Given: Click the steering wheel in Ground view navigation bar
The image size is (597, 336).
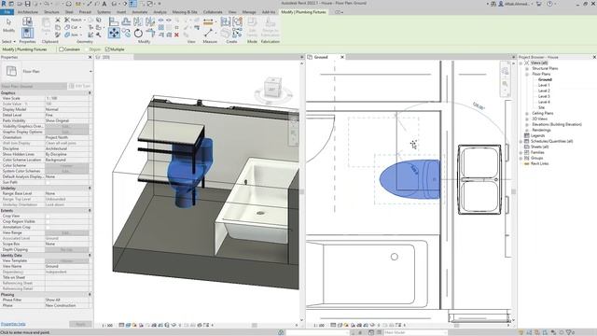Looking at the screenshot, I should 505,71.
